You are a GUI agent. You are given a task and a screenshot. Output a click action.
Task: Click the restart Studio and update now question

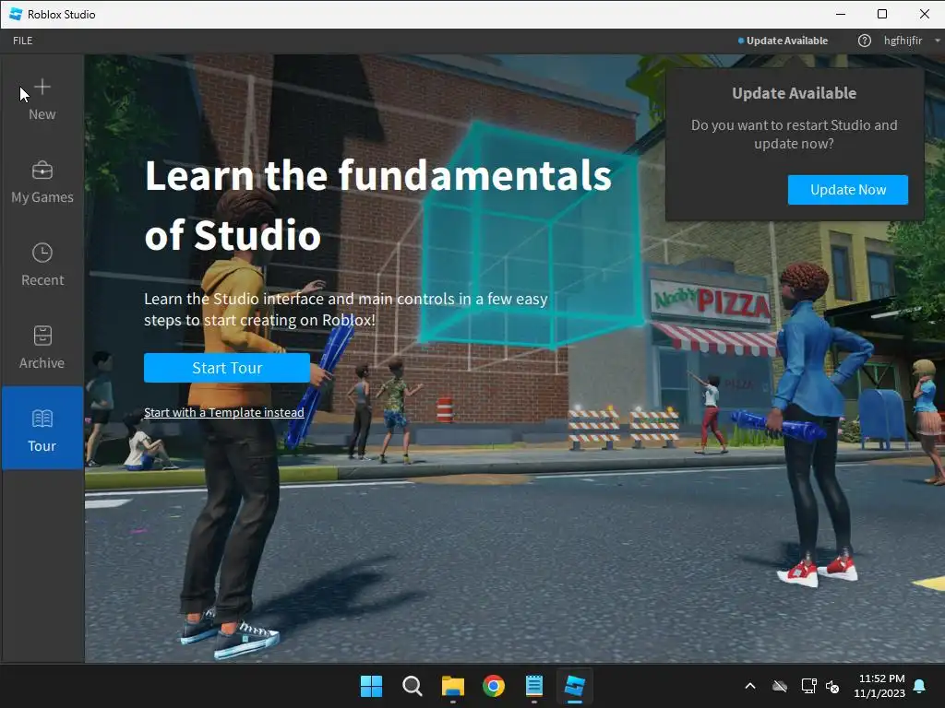click(795, 135)
